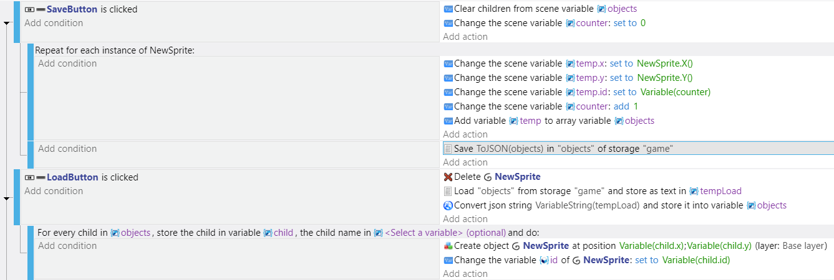Click Variable(child.x);Variable(child.y) position expression
834x280 pixels.
tap(685, 246)
